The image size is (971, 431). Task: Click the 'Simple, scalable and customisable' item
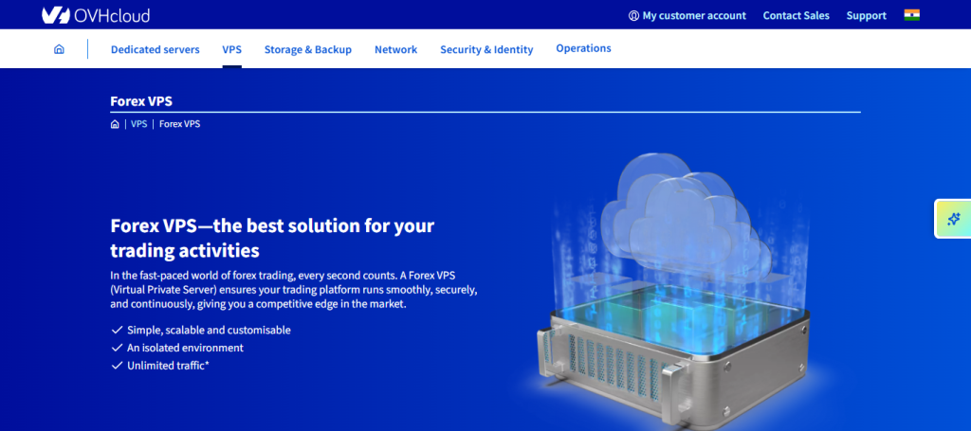(x=209, y=331)
